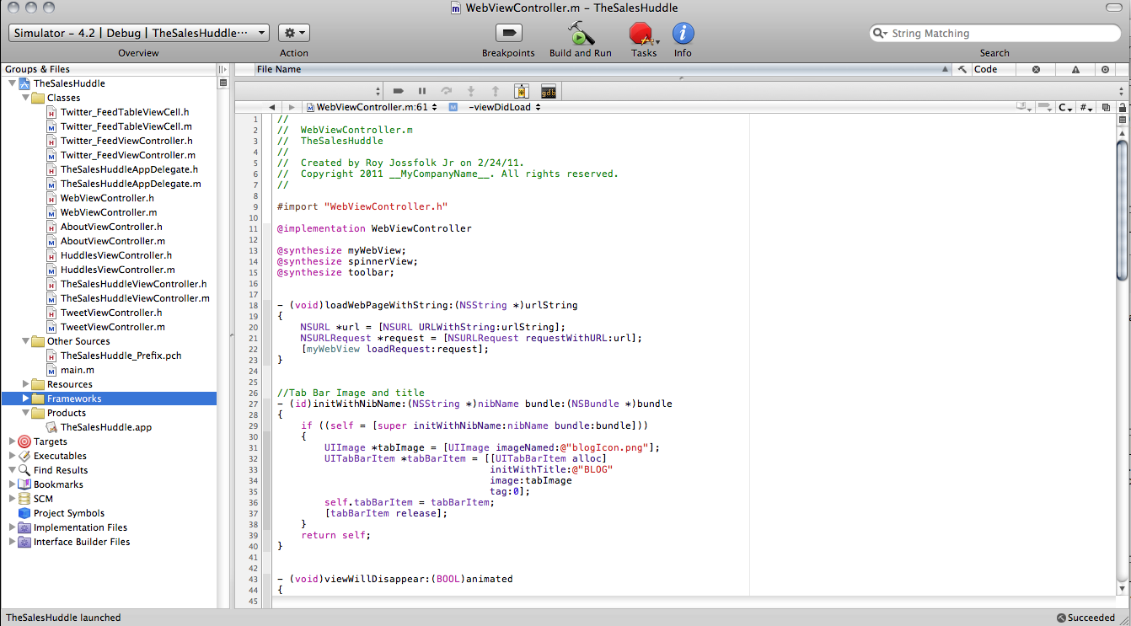Toggle Breakpoints in the toolbar

tap(508, 34)
